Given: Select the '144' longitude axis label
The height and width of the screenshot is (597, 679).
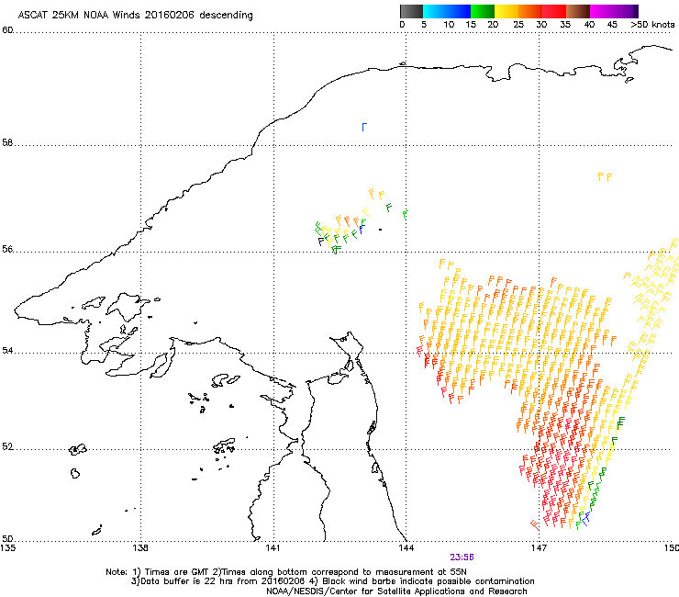Looking at the screenshot, I should tap(406, 548).
